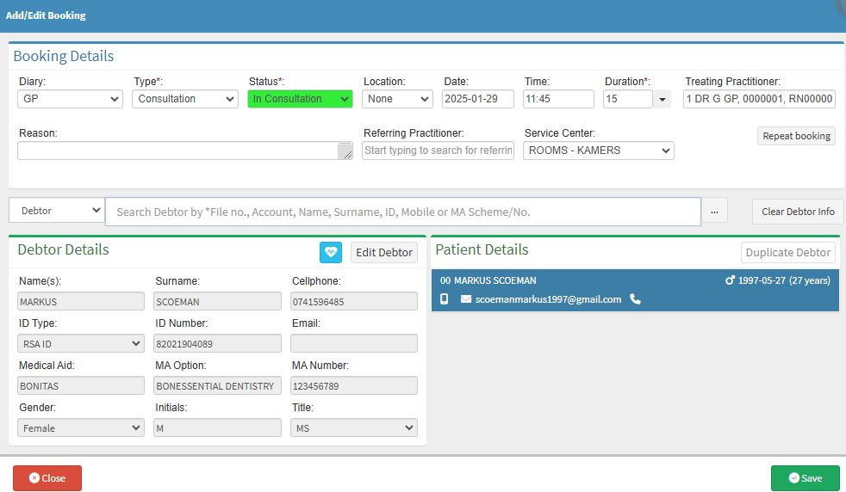Click the Clear Debtor Info button
Screen dimensions: 846x492
[797, 212]
